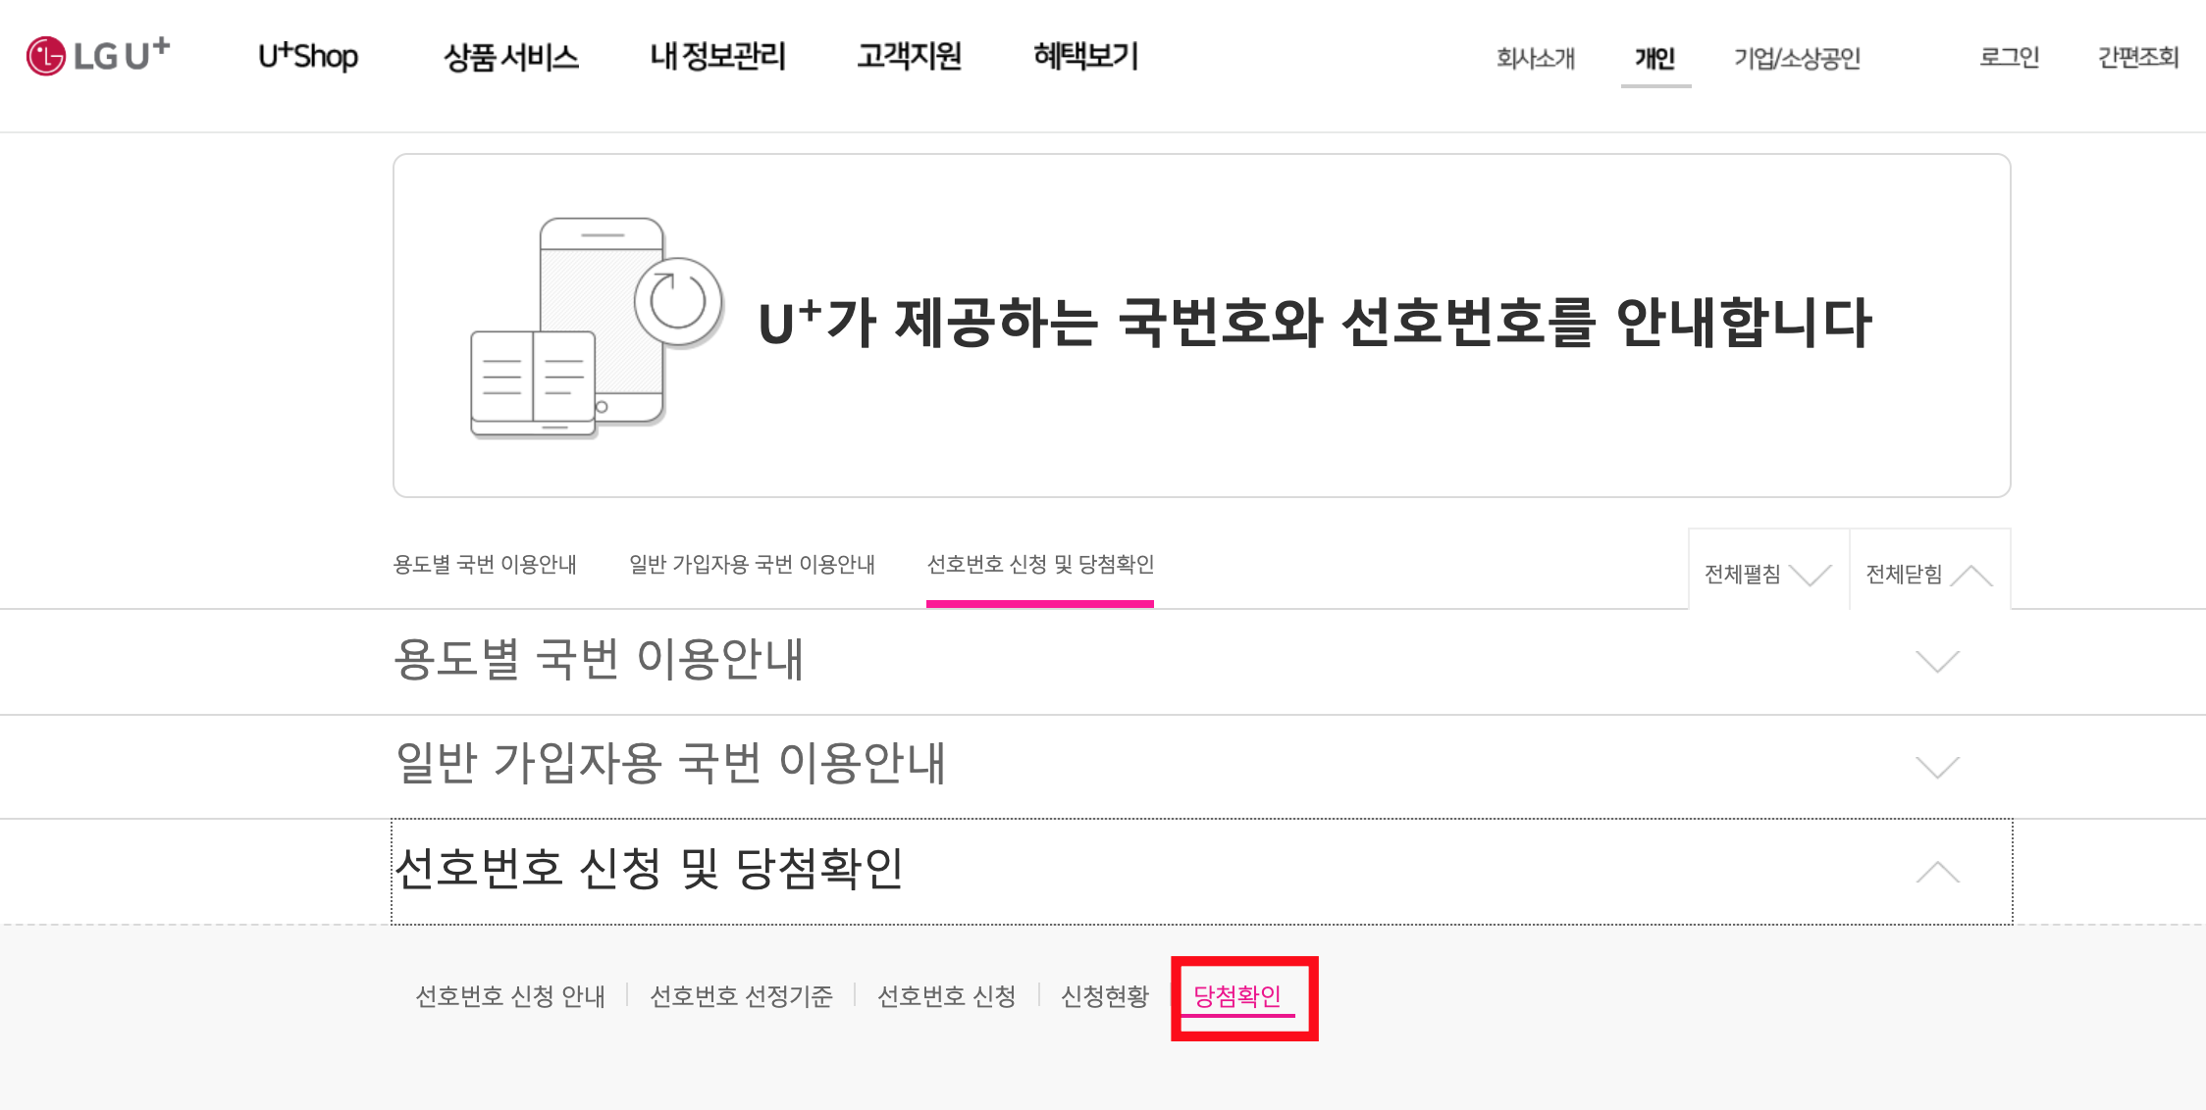Click the LG U+ logo
Image resolution: width=2206 pixels, height=1110 pixels.
tap(98, 56)
